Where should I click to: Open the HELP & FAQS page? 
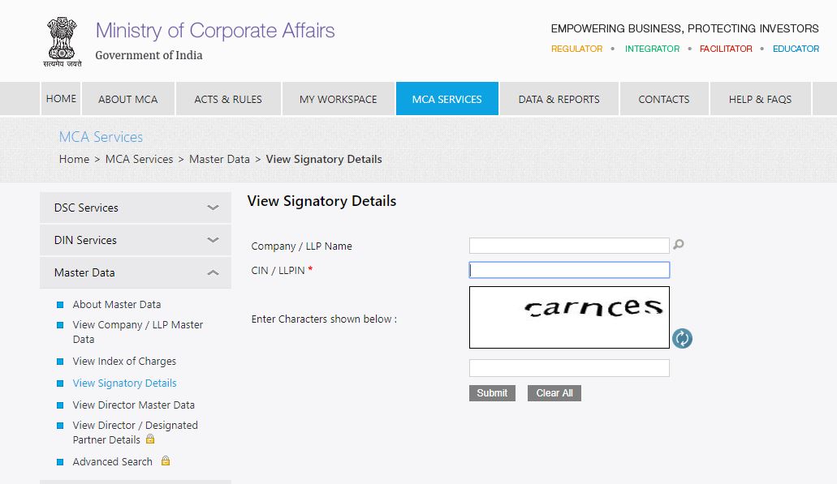pos(759,98)
